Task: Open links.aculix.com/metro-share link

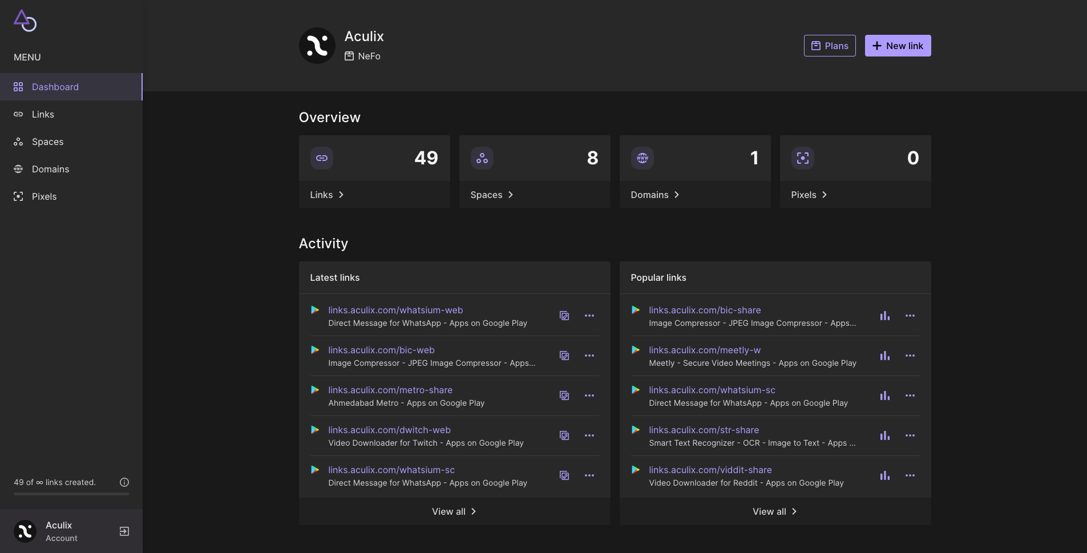Action: (390, 390)
